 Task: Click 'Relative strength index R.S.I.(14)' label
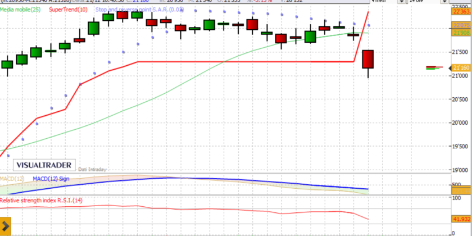(41, 201)
